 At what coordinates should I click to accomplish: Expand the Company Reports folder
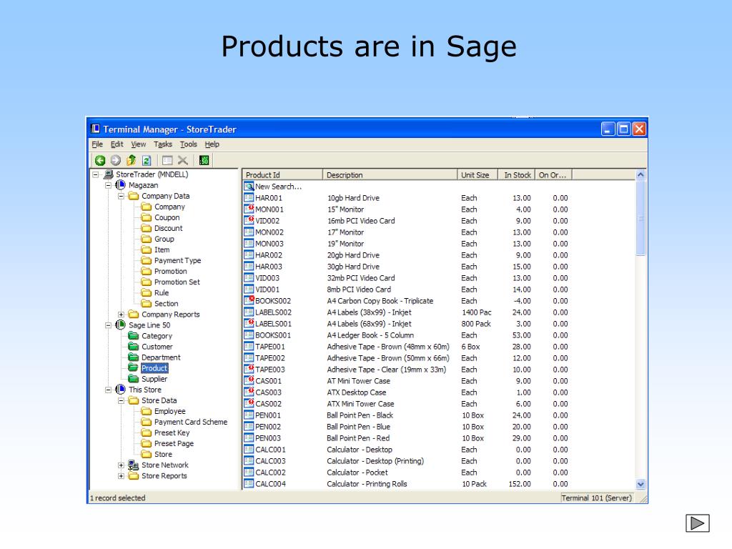121,315
